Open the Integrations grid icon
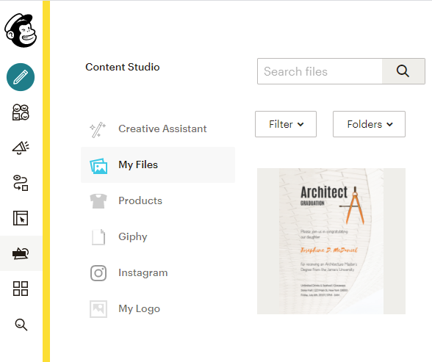432x362 pixels. [21, 289]
